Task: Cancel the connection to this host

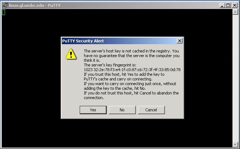Action: tap(151, 110)
